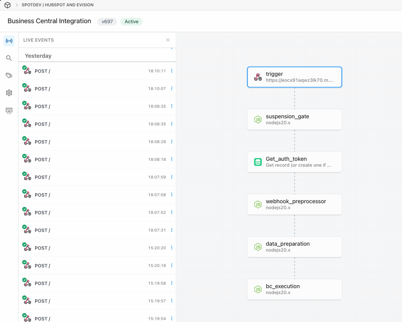402x322 pixels.
Task: Select the bc_execution step node
Action: [294, 289]
